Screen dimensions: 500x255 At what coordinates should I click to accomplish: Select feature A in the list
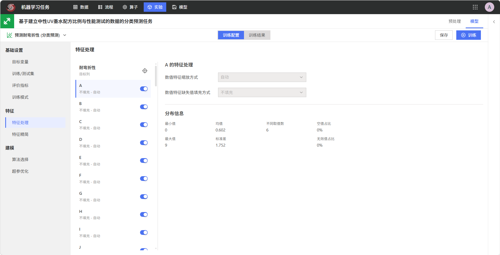(x=113, y=89)
